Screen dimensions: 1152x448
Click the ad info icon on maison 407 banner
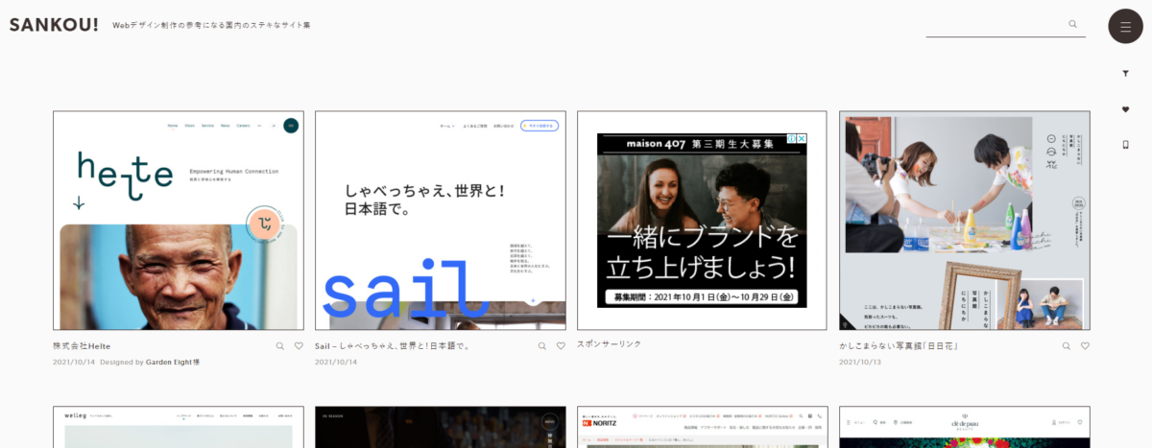coord(790,139)
